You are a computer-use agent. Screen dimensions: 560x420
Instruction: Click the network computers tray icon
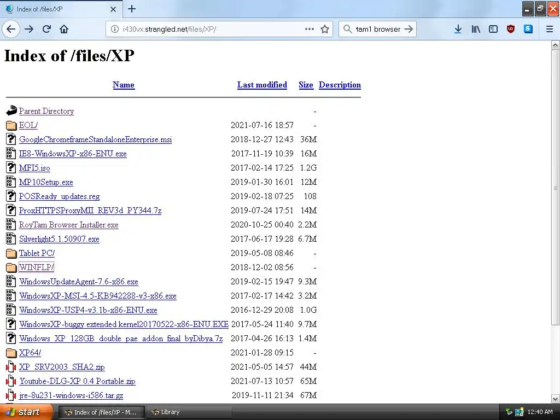(520, 412)
